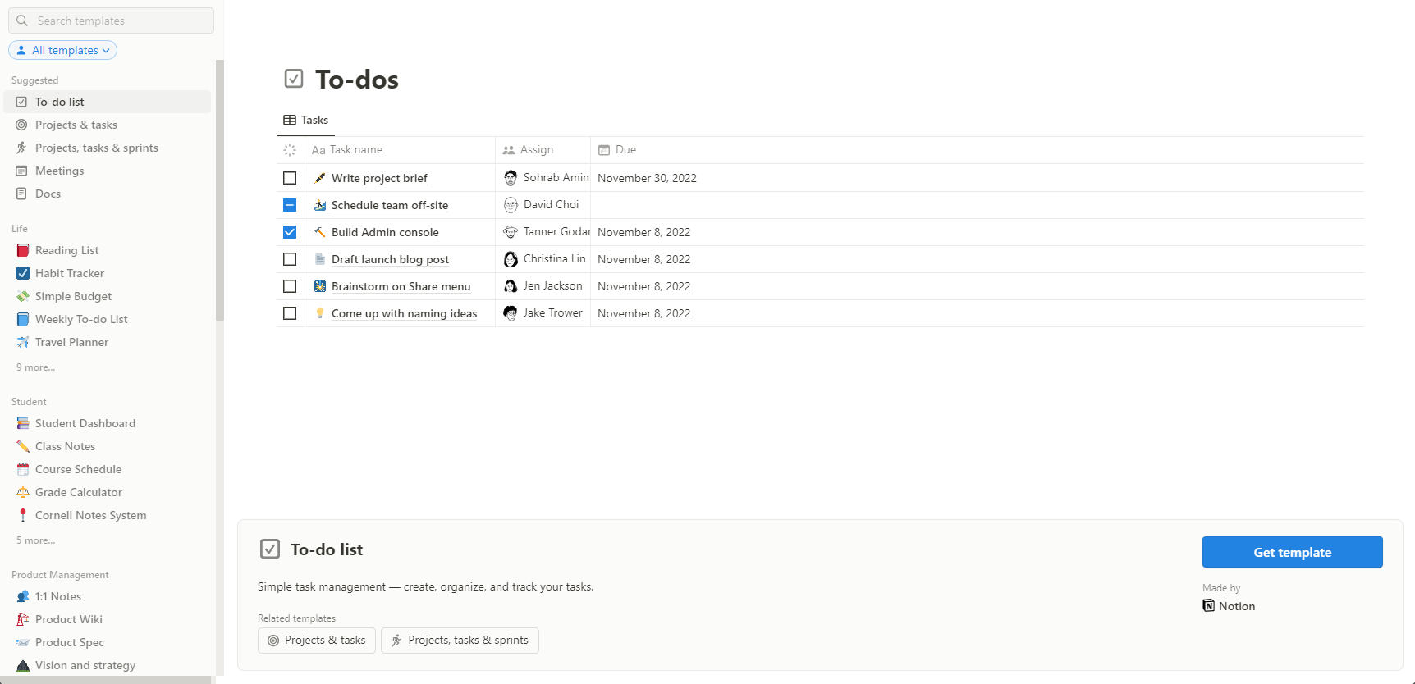The width and height of the screenshot is (1415, 684).
Task: Open the Cornell Notes System template
Action: 90,515
